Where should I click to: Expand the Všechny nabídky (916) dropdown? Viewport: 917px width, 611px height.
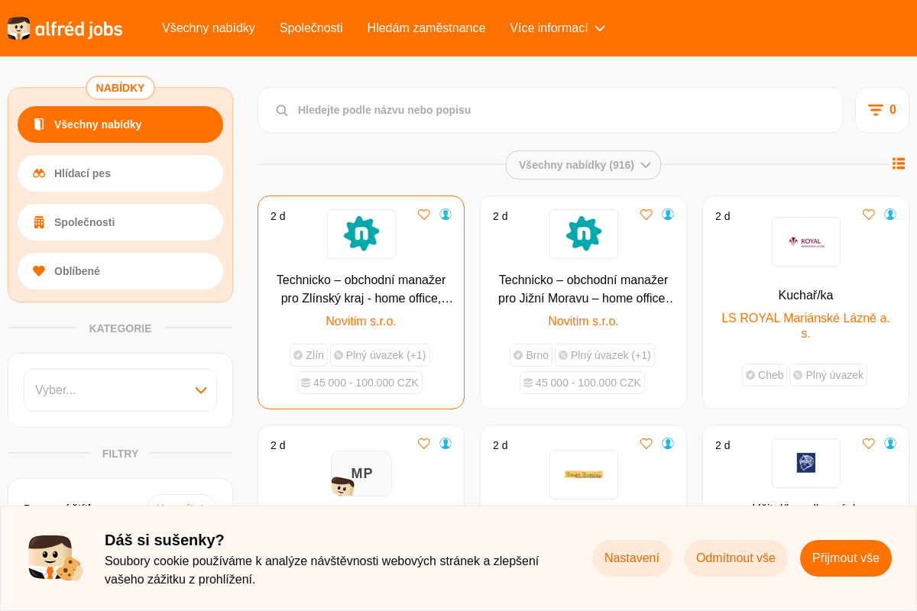point(583,165)
